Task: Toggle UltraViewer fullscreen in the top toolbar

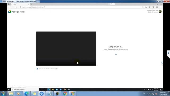Action: click(x=111, y=4)
